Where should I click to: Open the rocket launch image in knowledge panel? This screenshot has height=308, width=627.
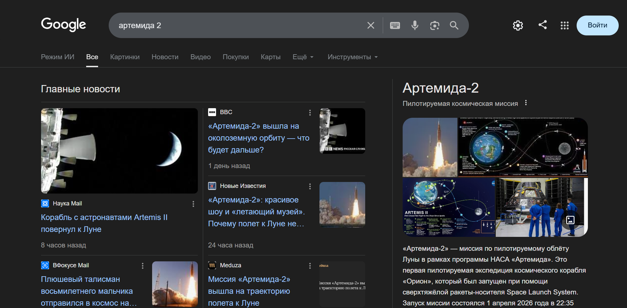[x=430, y=147]
